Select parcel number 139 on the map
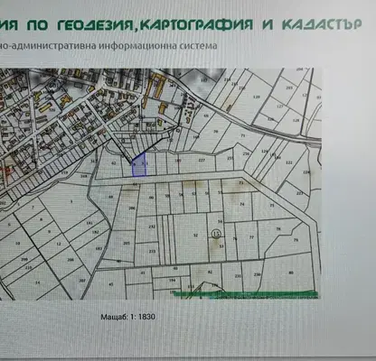 257,97
